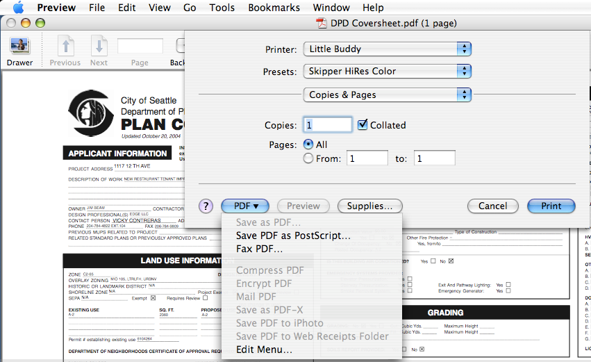Choose Edit Menu item in PDF menu

(x=312, y=349)
